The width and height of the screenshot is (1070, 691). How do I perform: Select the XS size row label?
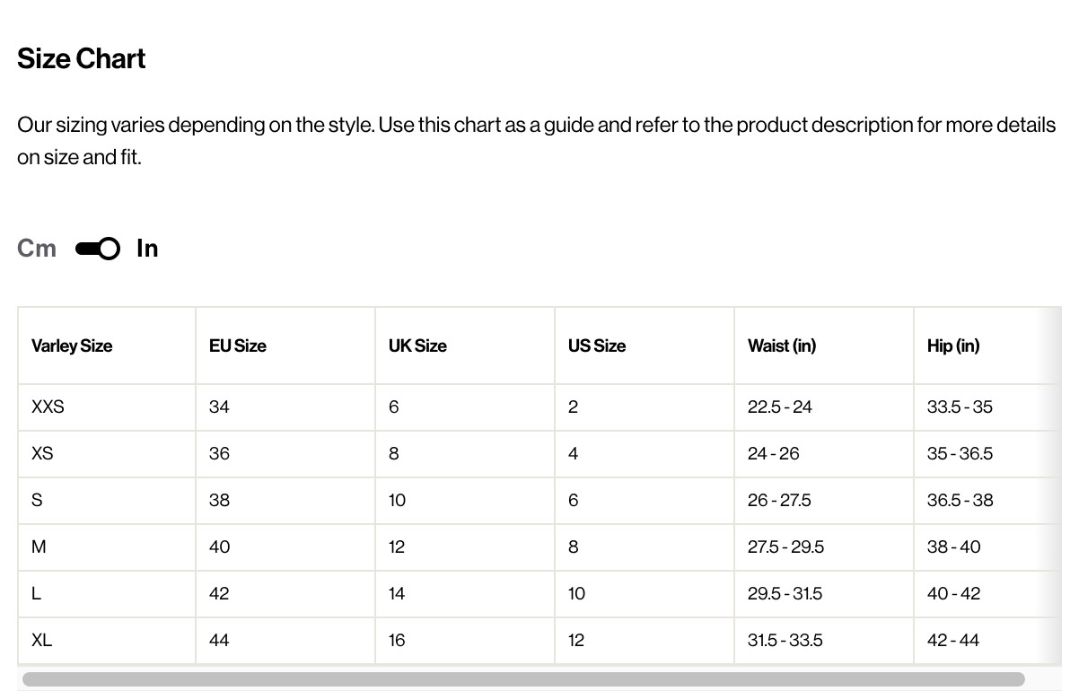[x=42, y=453]
